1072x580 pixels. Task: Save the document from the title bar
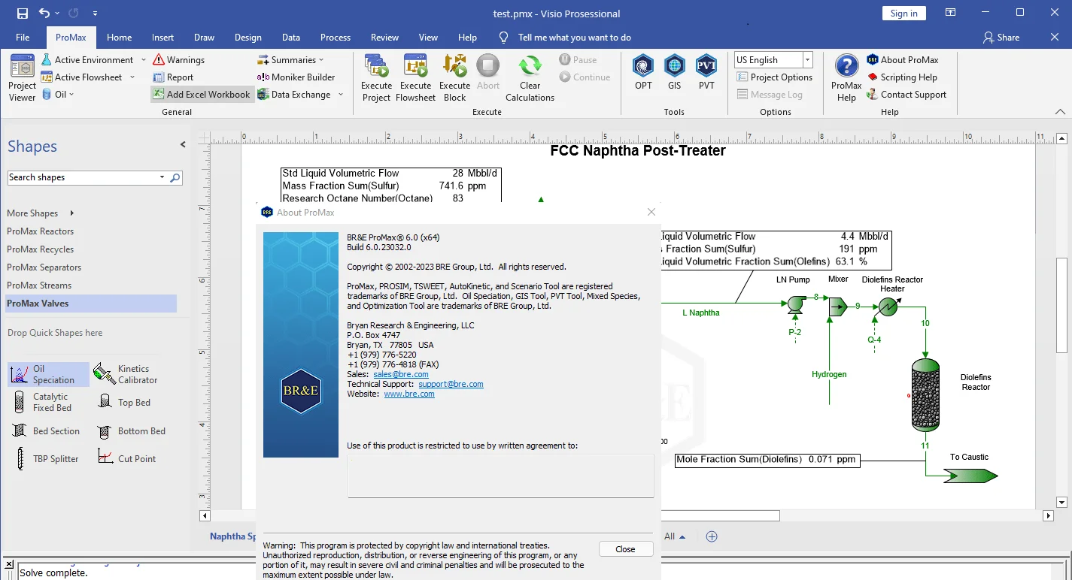[23, 14]
